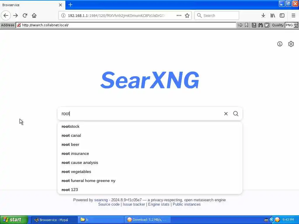Click the browser Back arrow button
Viewport: 299px width, 224px height.
[6, 15]
